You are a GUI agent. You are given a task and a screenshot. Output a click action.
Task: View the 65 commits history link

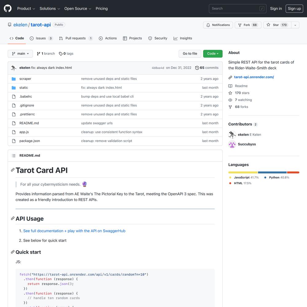[x=207, y=68]
